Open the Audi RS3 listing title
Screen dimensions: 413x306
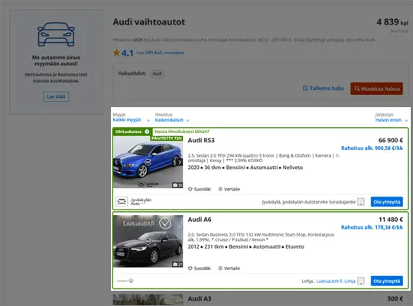tap(201, 140)
